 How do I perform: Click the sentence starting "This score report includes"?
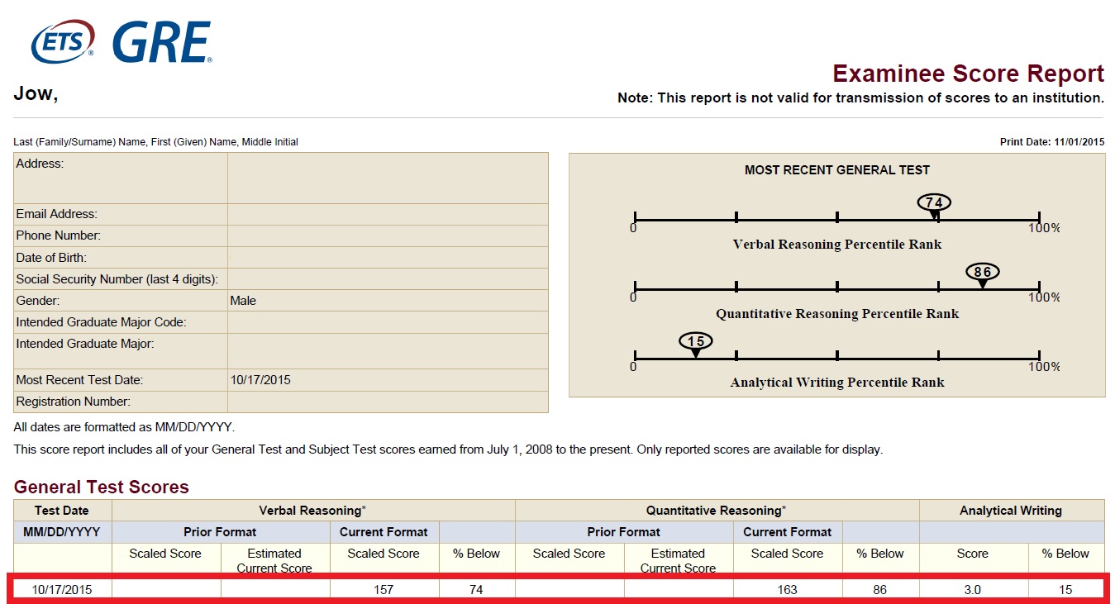[448, 450]
